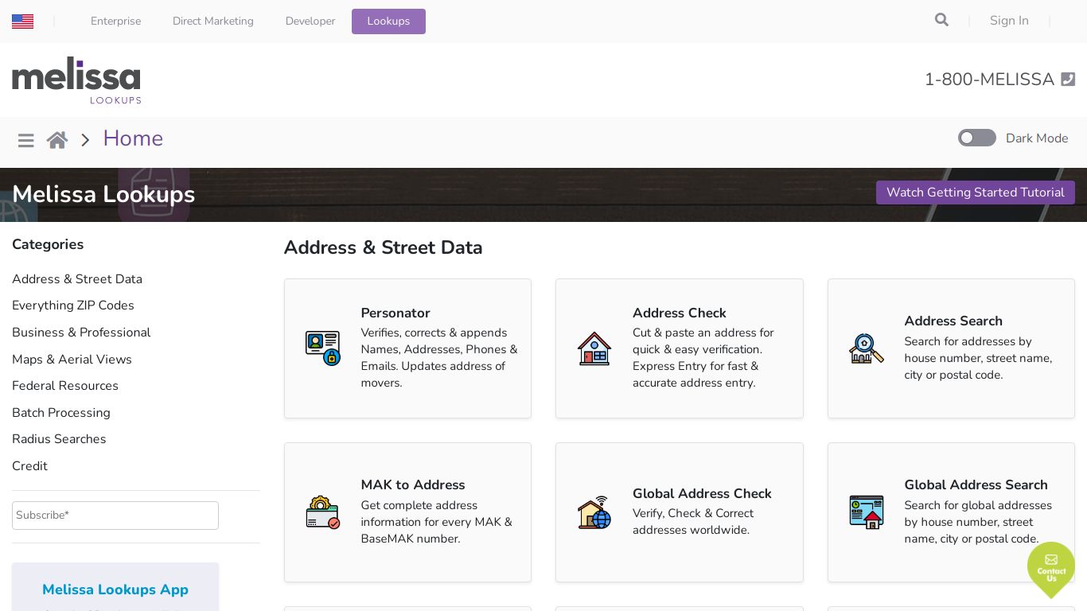
Task: Select Everything ZIP Codes category
Action: pyautogui.click(x=73, y=305)
